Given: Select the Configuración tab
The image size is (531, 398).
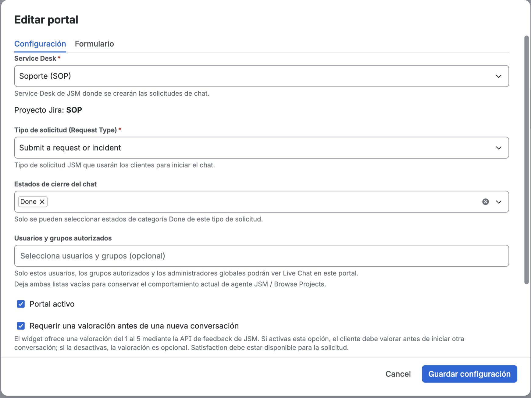Looking at the screenshot, I should tap(40, 44).
